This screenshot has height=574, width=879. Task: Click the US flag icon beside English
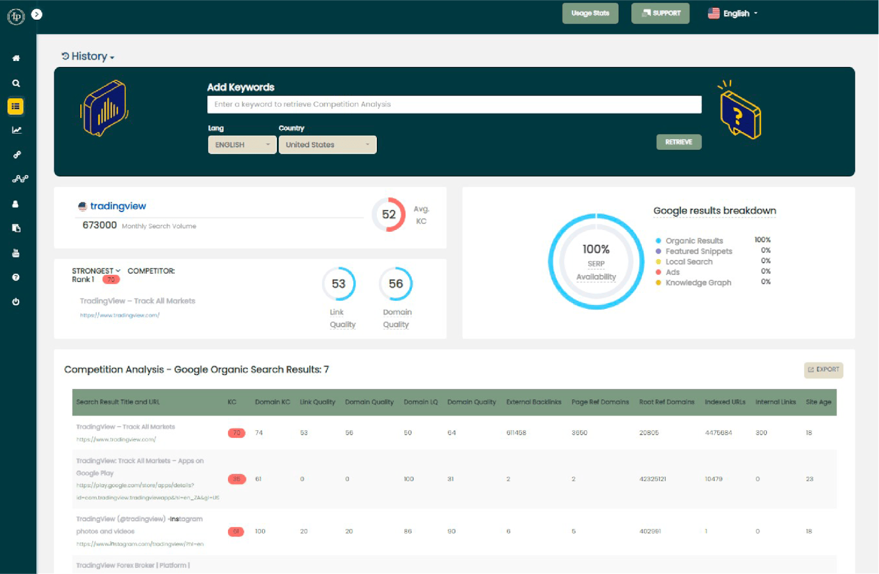tap(714, 13)
